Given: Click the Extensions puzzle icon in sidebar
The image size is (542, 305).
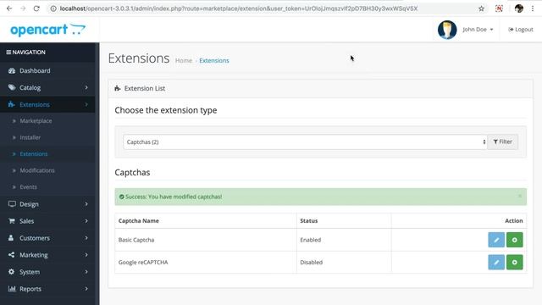Looking at the screenshot, I should coord(11,104).
